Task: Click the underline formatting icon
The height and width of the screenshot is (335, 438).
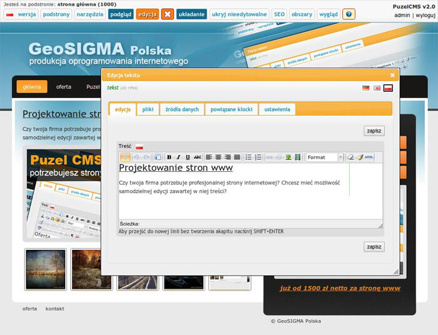Action: (x=188, y=157)
